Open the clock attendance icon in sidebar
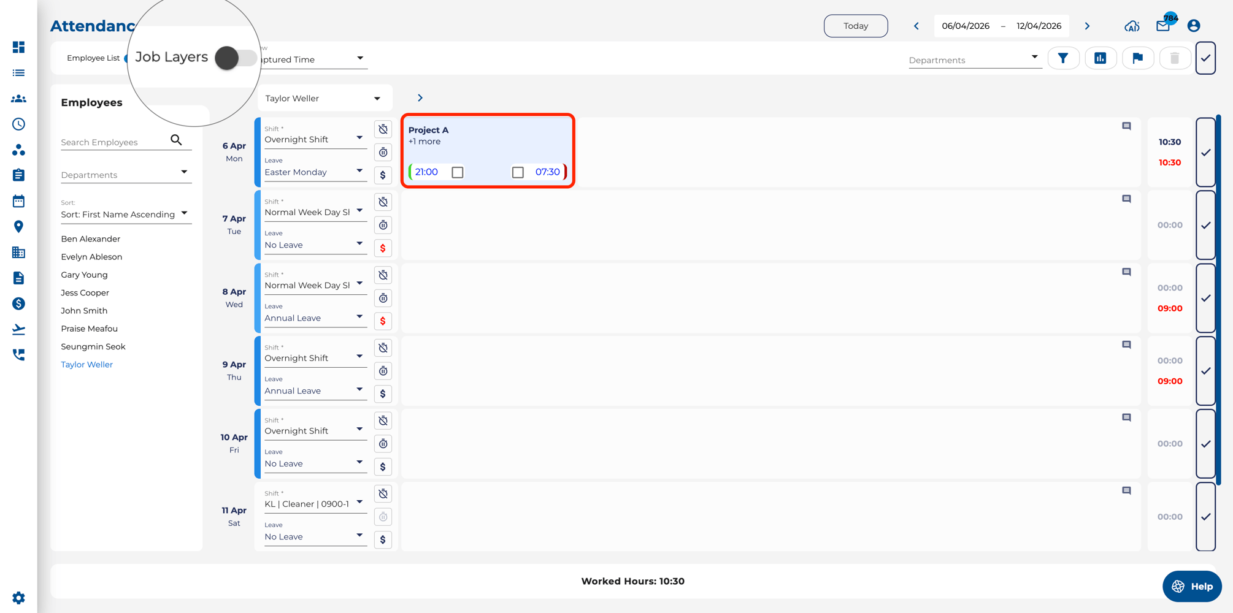1233x613 pixels. 18,124
